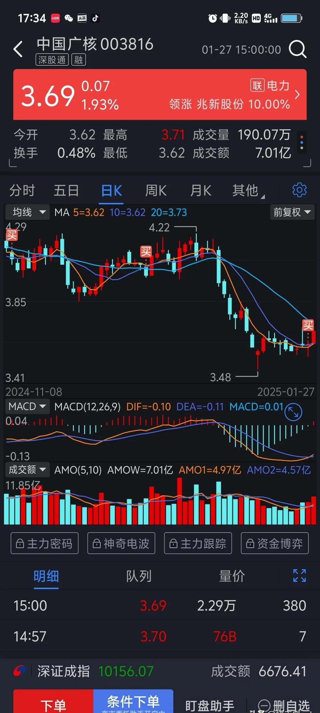This screenshot has width=320, height=713.
Task: Open the 均线 indicator dropdown
Action: (28, 212)
